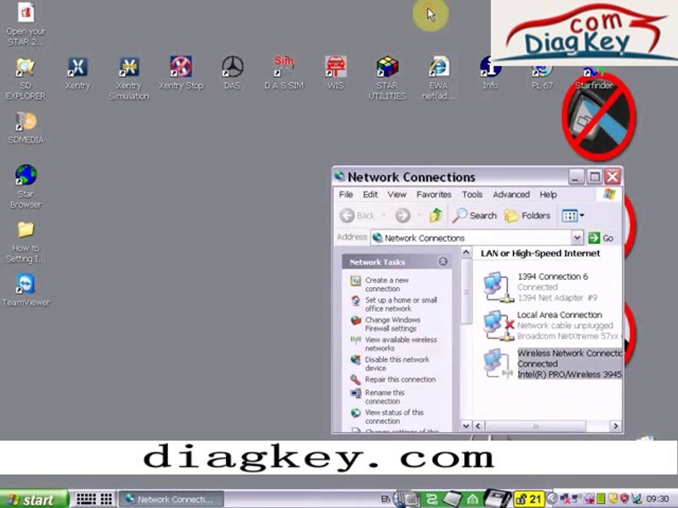Click the Forward arrow toolbar button
678x508 pixels.
coord(403,215)
